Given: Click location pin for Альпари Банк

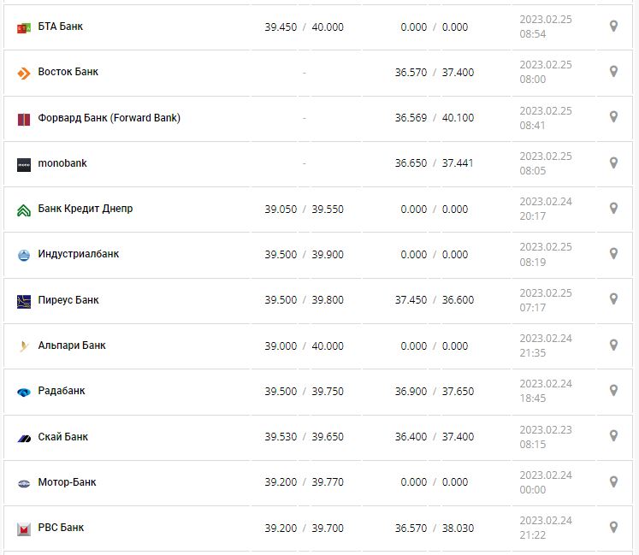Looking at the screenshot, I should pos(613,345).
